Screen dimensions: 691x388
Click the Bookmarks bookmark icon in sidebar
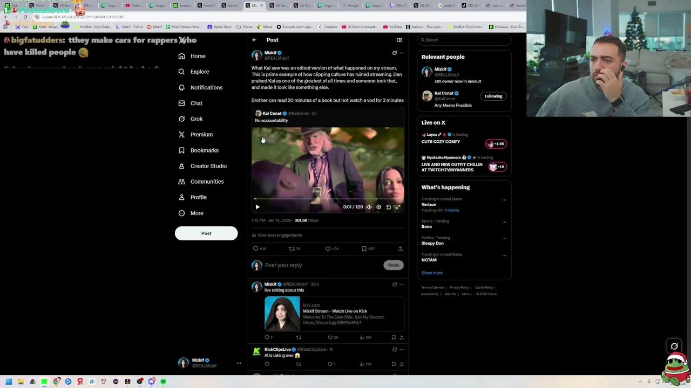pos(181,150)
